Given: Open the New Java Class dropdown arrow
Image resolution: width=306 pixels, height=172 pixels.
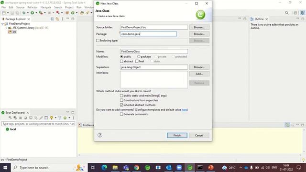Looking at the screenshot, I should pyautogui.click(x=76, y=13).
